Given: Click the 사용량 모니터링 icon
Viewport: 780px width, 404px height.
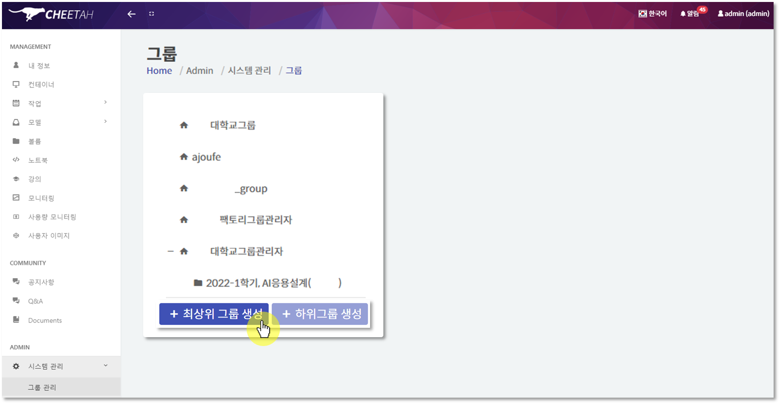Looking at the screenshot, I should click(x=16, y=217).
